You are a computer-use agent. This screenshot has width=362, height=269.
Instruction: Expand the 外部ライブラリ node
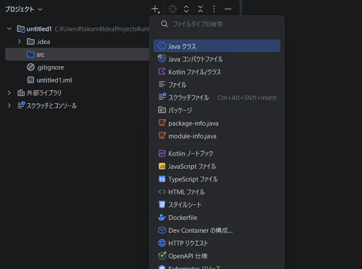click(x=9, y=93)
